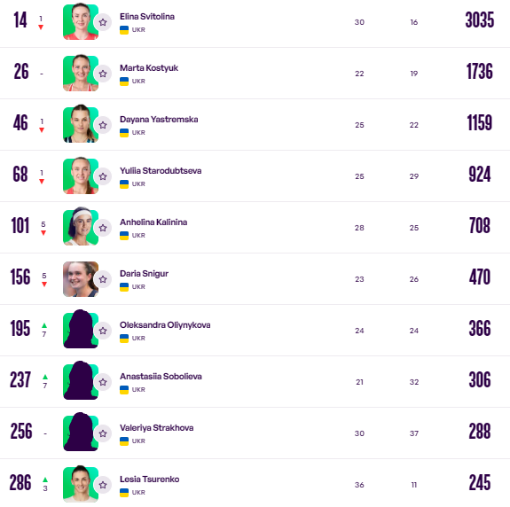This screenshot has height=507, width=510.
Task: Open Elina Svitolina's player profile link
Action: pyautogui.click(x=147, y=17)
